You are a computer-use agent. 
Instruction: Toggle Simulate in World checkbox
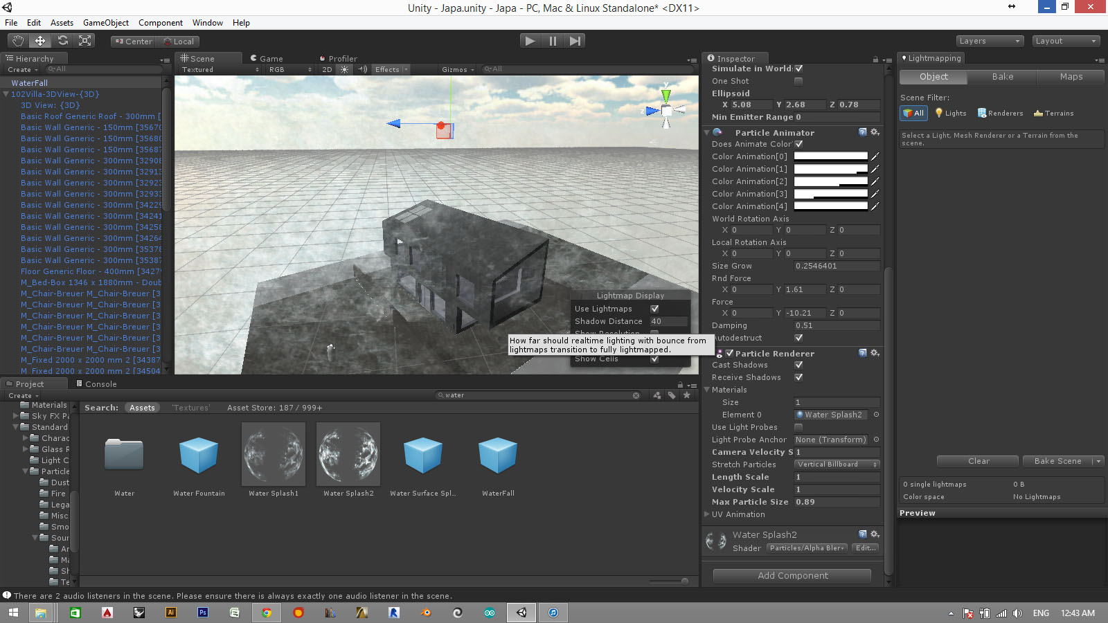coord(798,69)
